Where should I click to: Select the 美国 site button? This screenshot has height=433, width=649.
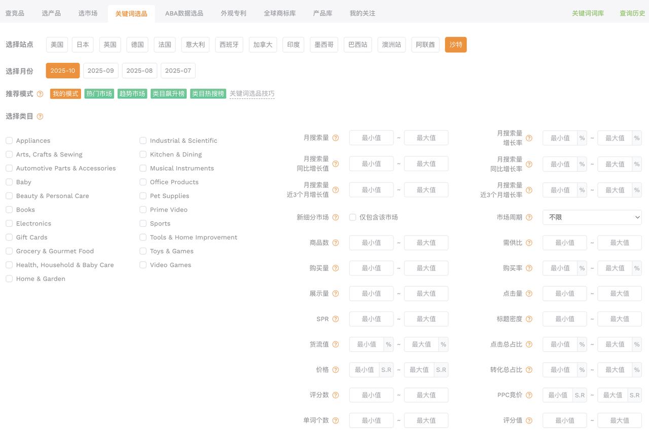click(57, 45)
